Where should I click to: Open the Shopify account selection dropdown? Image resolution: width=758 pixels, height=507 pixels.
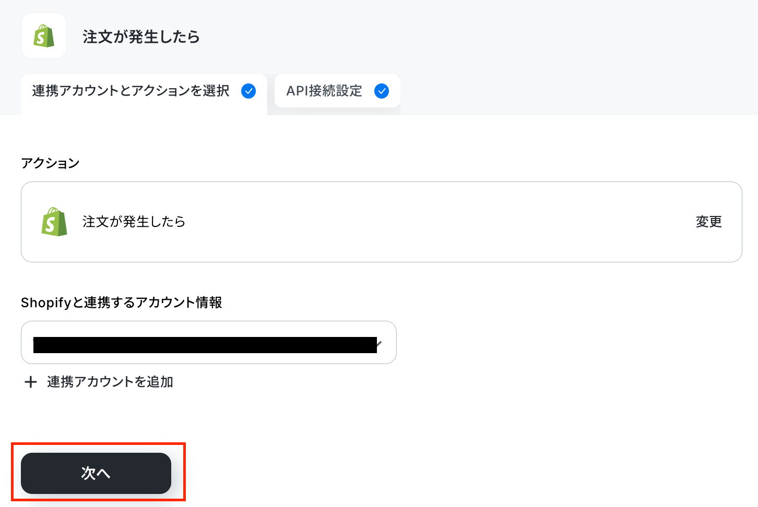pyautogui.click(x=209, y=342)
